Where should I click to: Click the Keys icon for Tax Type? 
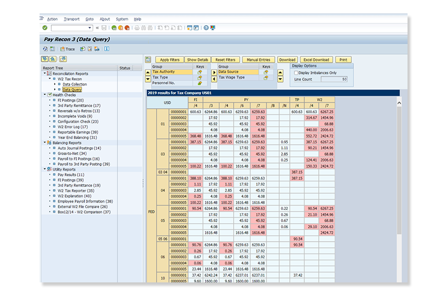(200, 78)
